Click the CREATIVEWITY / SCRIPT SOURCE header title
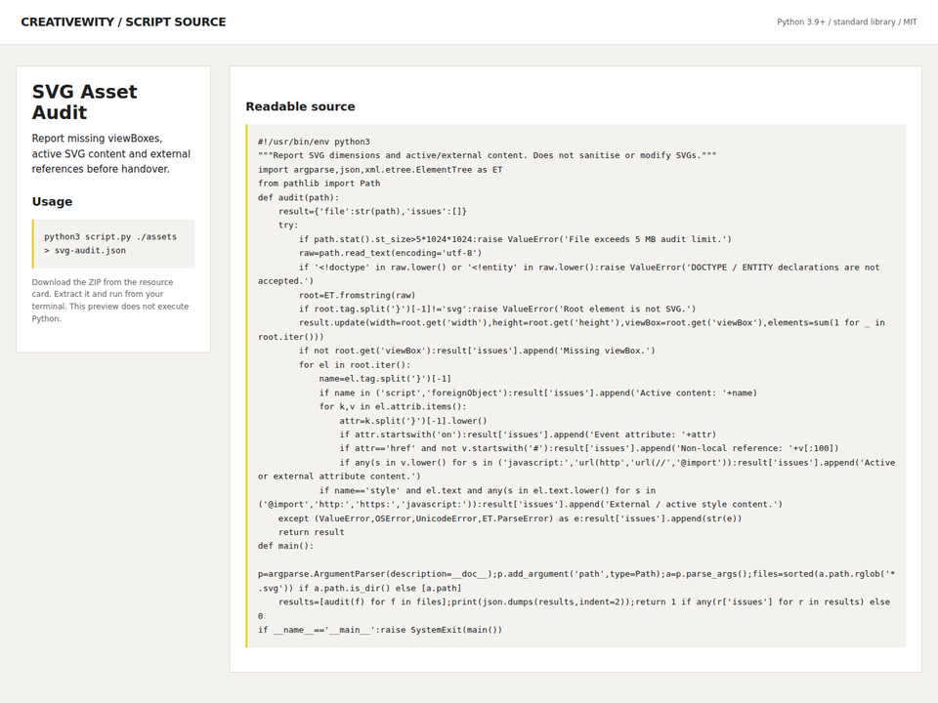This screenshot has height=703, width=938. 123,22
